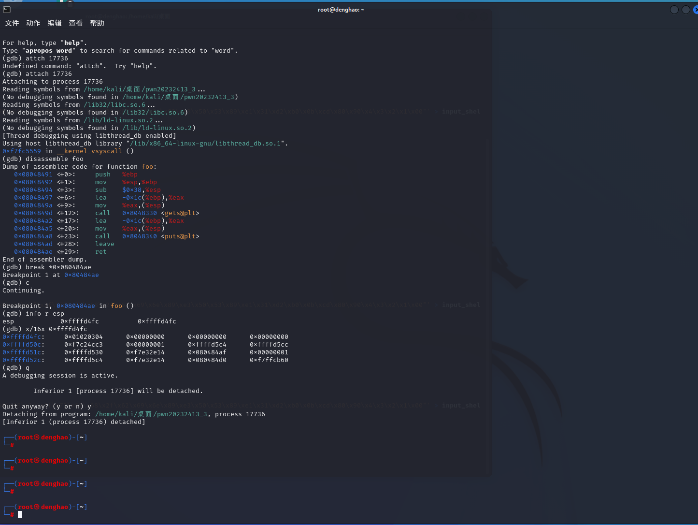This screenshot has width=698, height=525.
Task: Click the leave instruction
Action: 105,244
